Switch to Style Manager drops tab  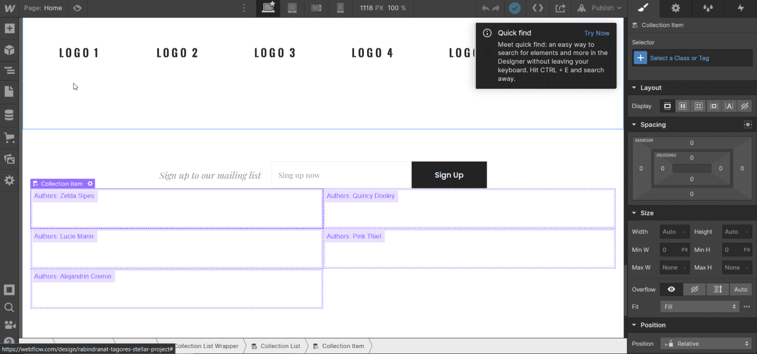707,8
